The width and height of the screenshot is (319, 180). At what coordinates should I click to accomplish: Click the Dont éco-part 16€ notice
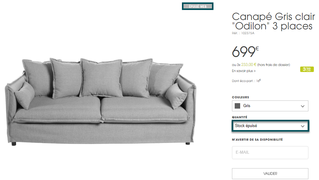tap(246, 81)
